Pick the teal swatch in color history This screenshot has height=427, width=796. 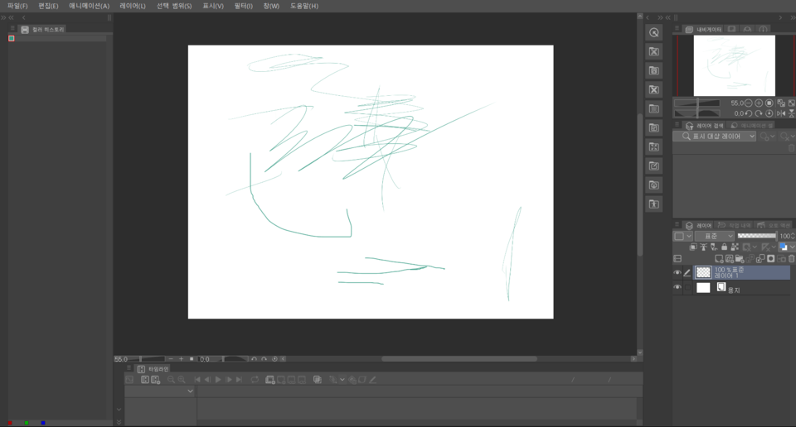[x=11, y=39]
